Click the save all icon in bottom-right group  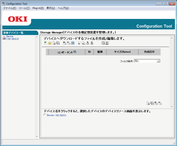(152, 103)
